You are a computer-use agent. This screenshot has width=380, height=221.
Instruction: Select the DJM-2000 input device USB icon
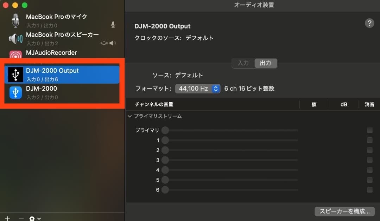click(15, 92)
